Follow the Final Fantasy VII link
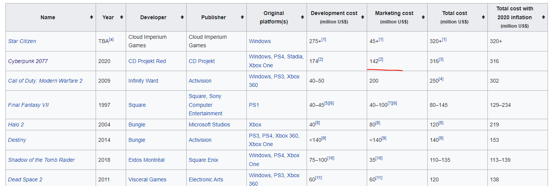The width and height of the screenshot is (553, 186). tap(28, 105)
